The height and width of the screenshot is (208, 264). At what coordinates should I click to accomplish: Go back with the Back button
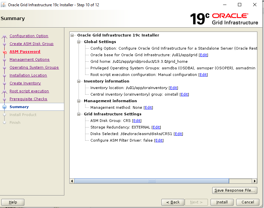tap(173, 202)
